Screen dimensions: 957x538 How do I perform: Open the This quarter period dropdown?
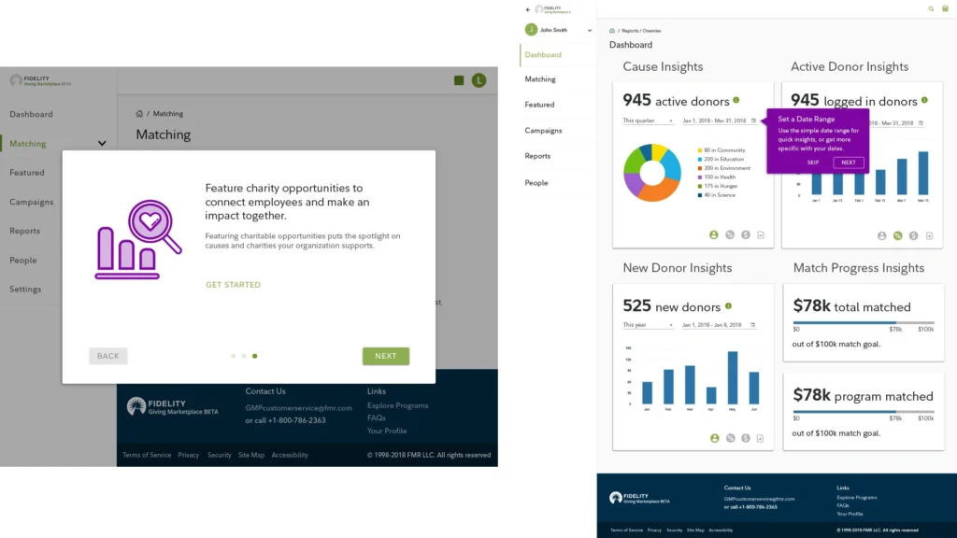[x=648, y=120]
